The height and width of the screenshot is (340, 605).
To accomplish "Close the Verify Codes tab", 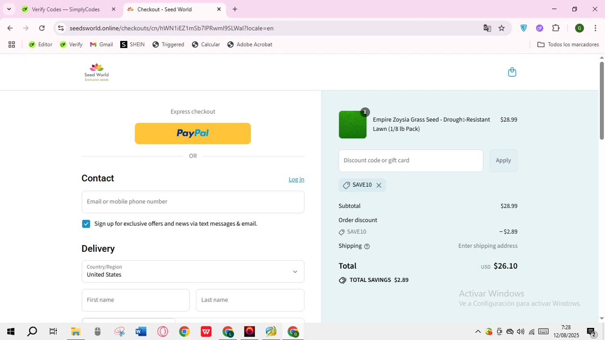I will (114, 9).
